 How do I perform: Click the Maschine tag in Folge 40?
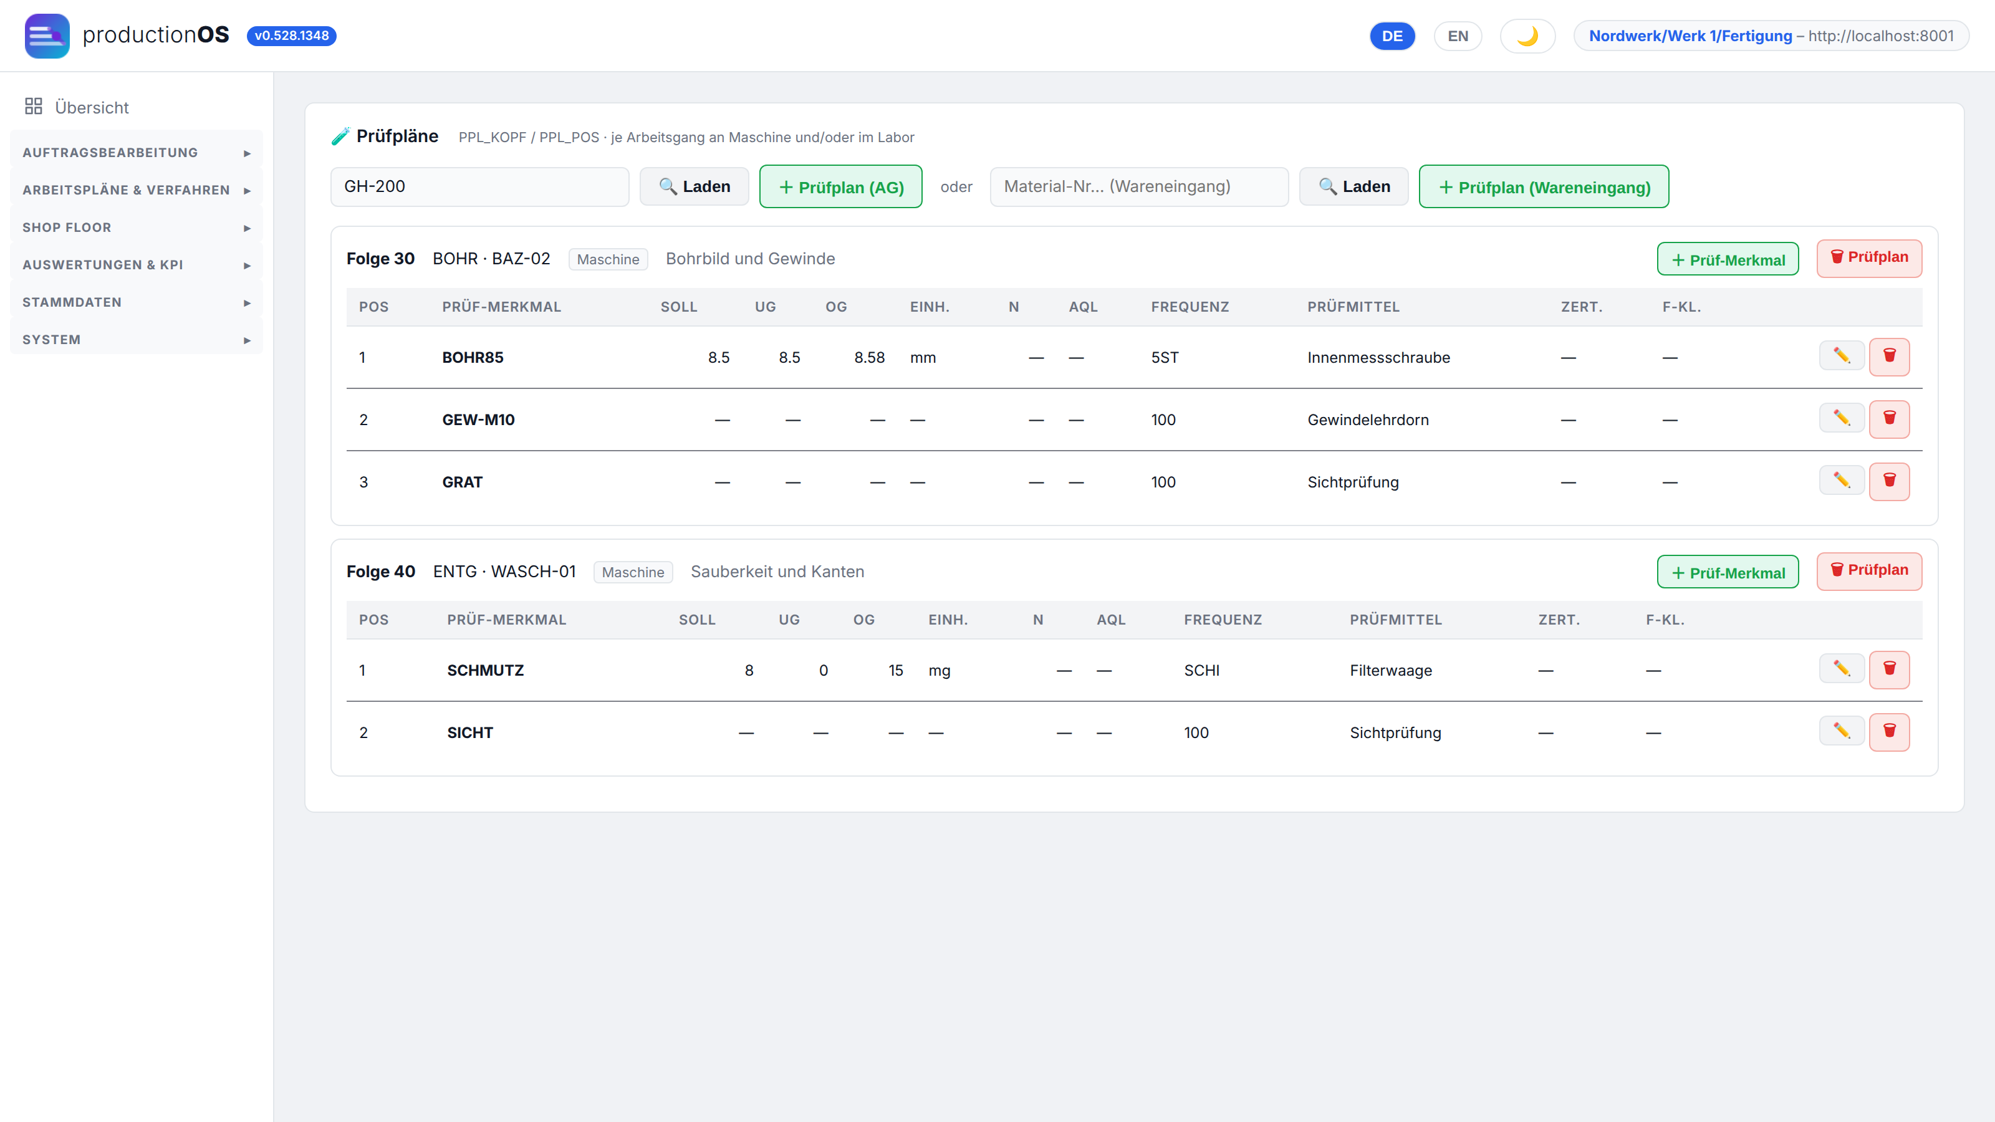coord(633,572)
